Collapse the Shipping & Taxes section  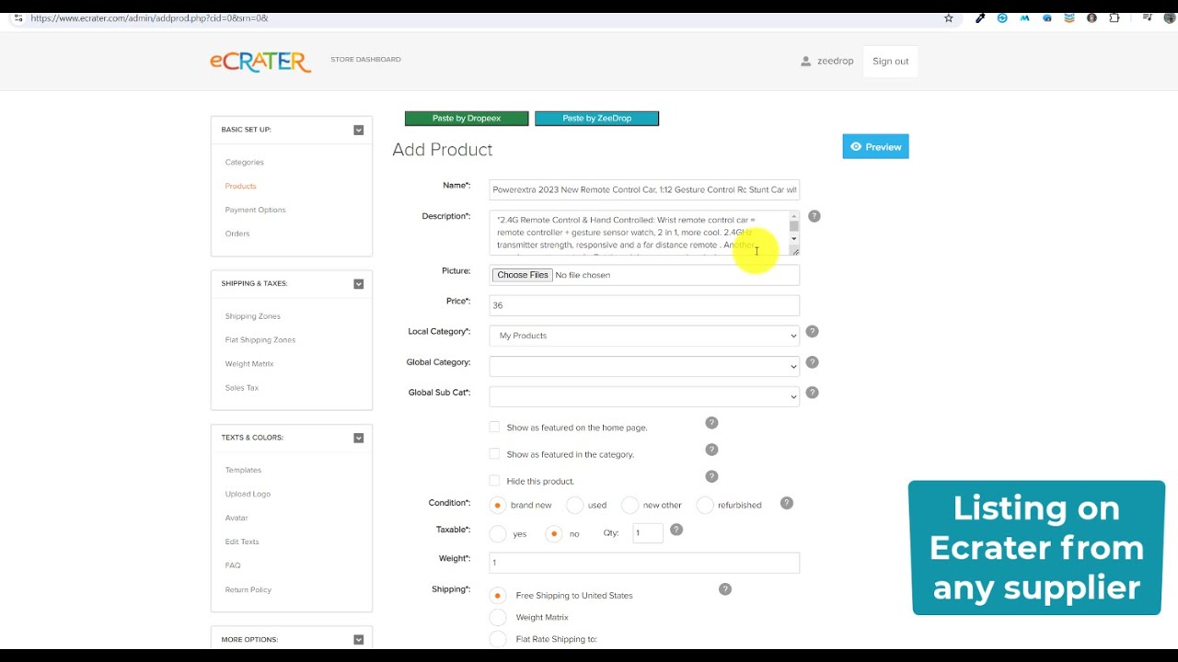359,283
